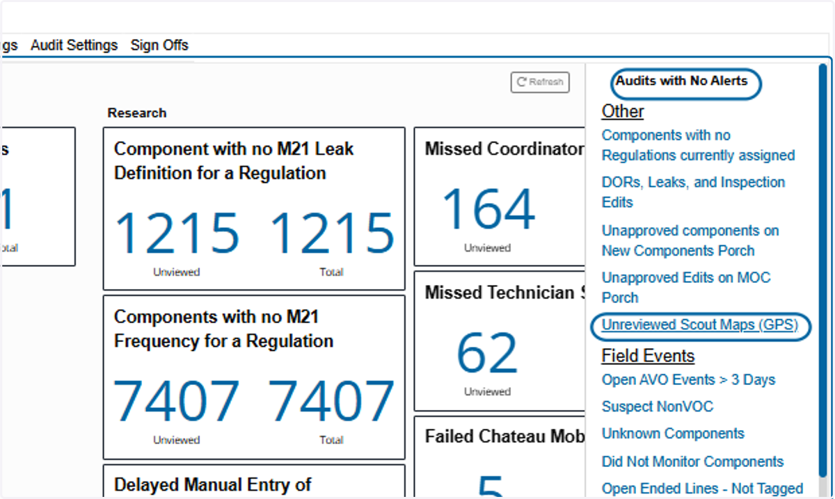Open the Missed Coordinator card

pyautogui.click(x=500, y=197)
